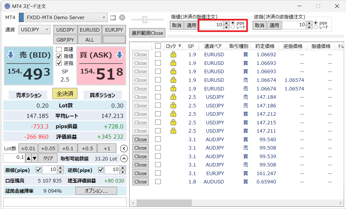
Task: Click the black up arrow lot increase button
Action: (28, 158)
